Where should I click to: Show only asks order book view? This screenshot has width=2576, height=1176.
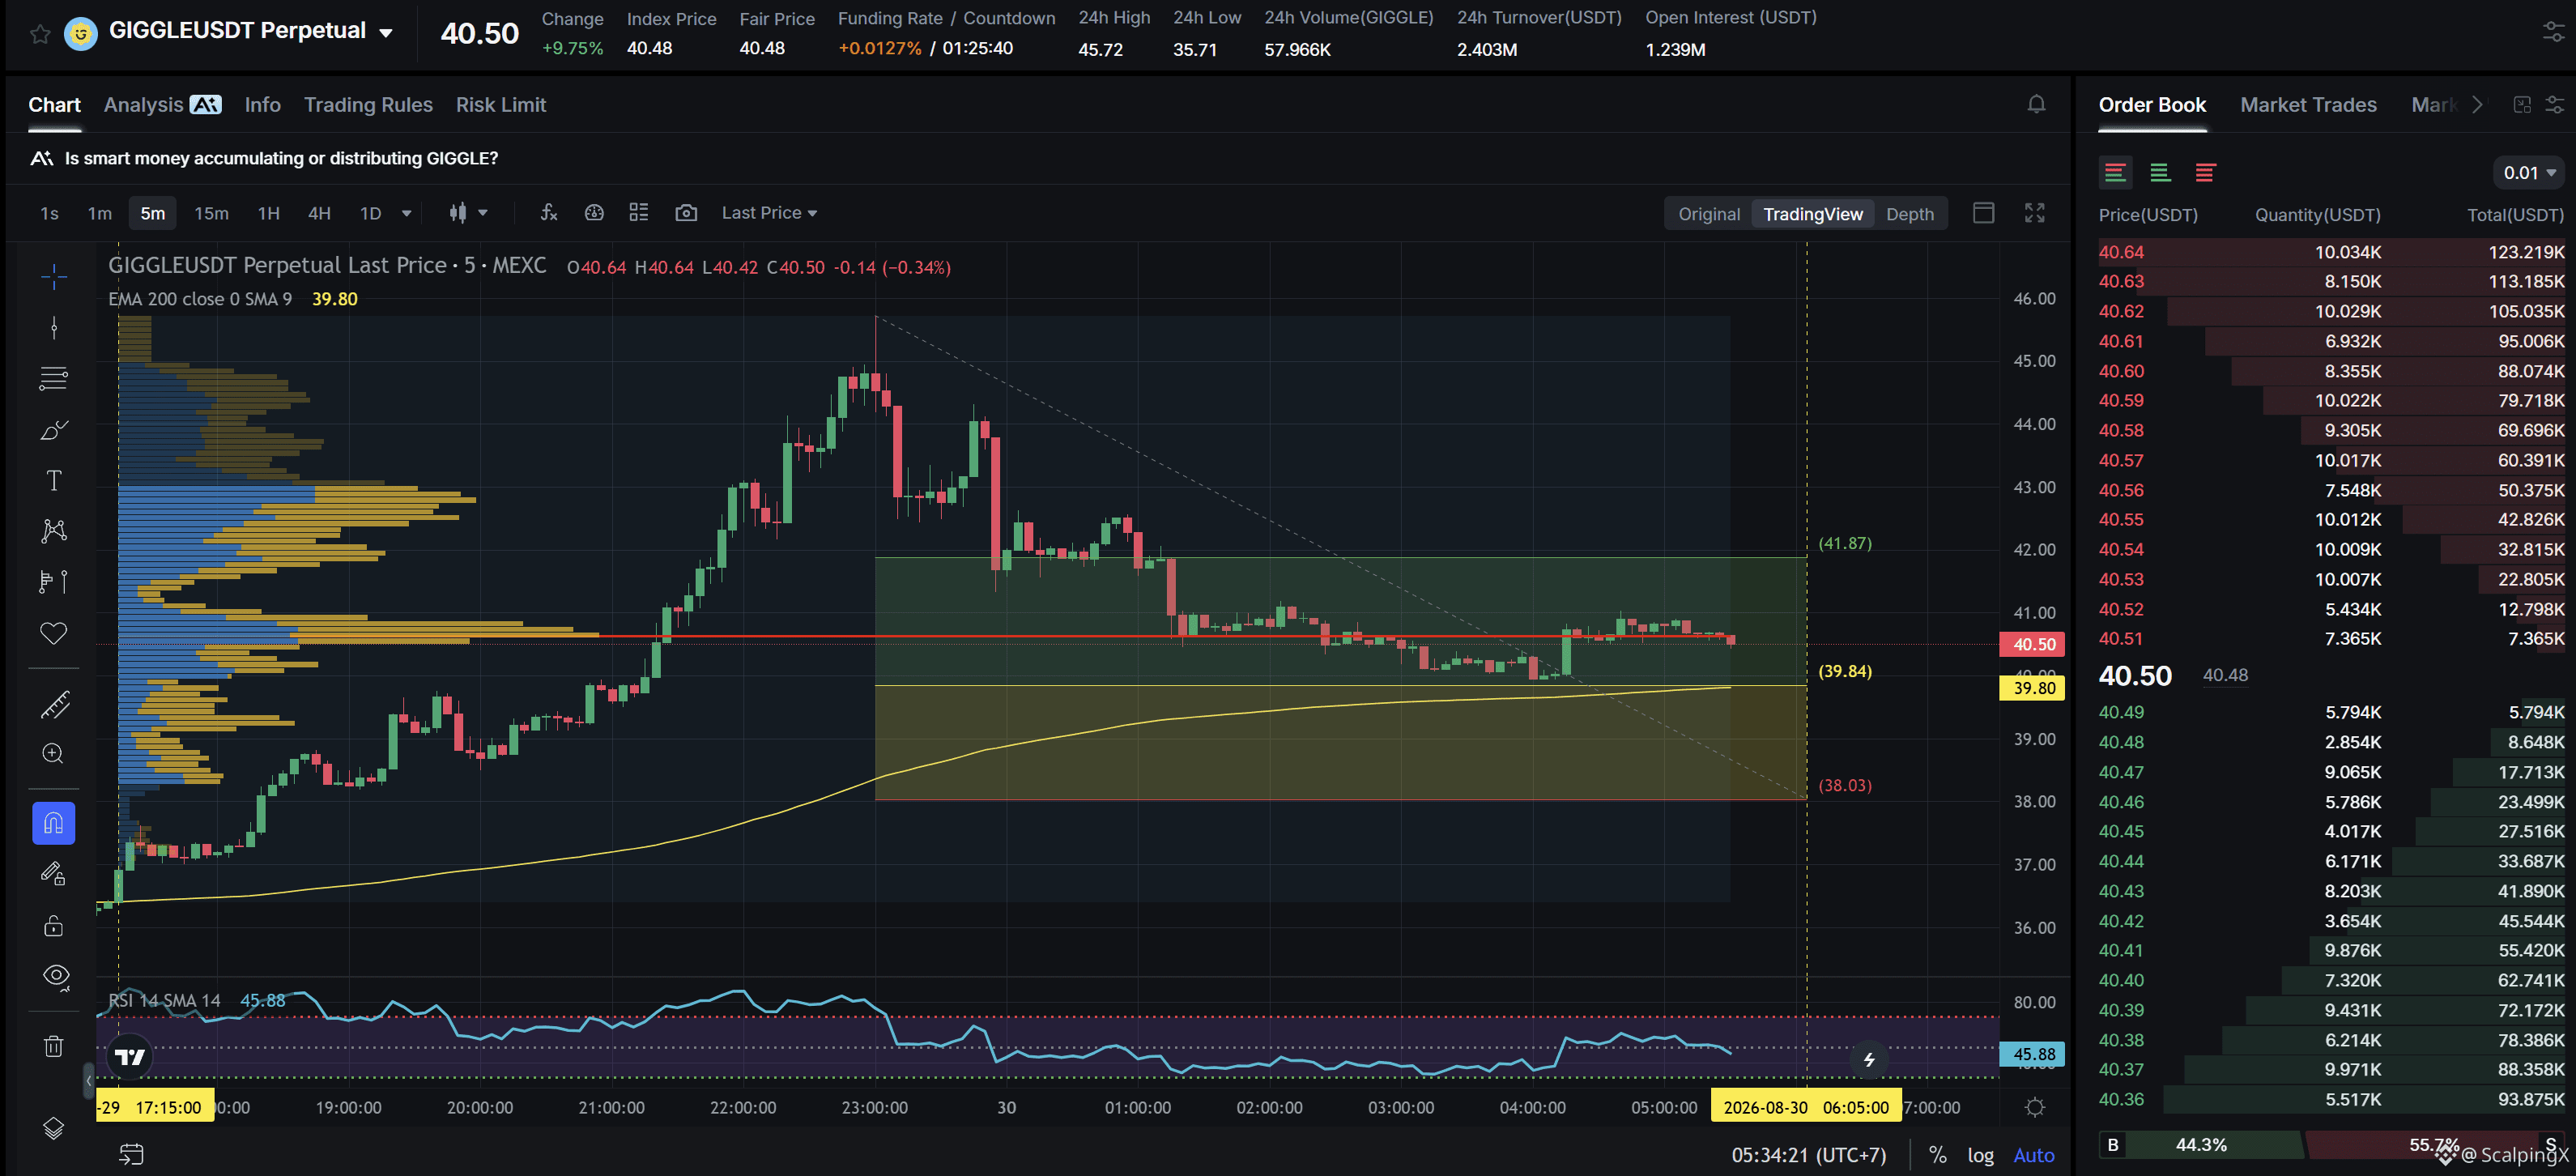2205,172
